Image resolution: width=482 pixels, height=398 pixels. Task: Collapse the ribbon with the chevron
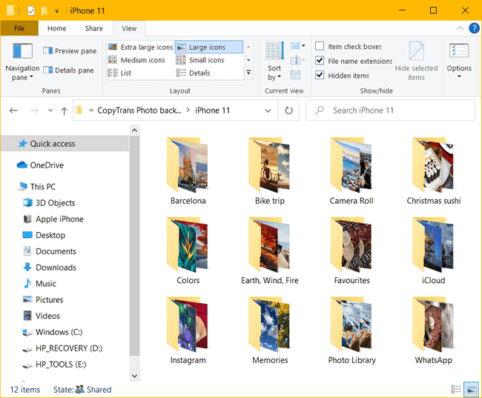pos(460,28)
